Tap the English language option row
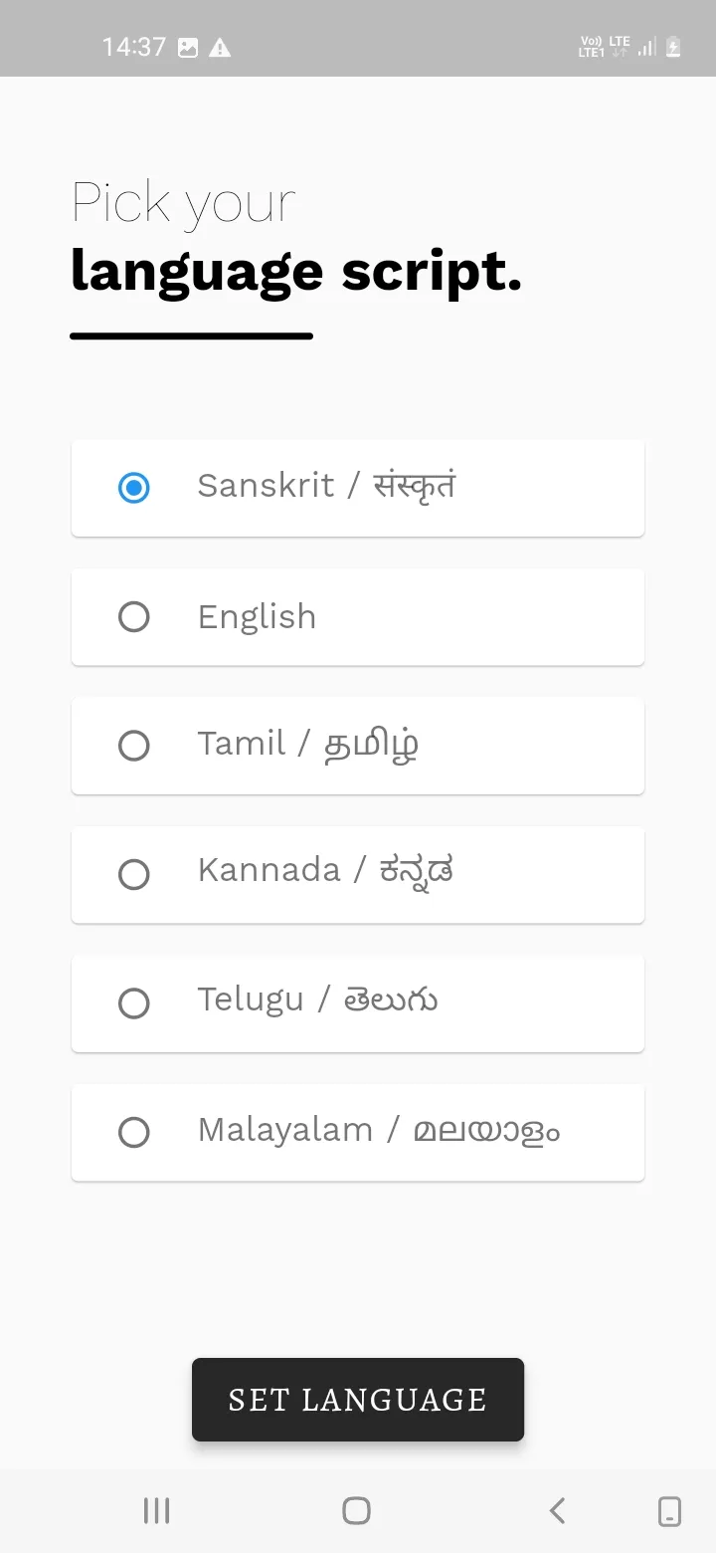The width and height of the screenshot is (716, 1553). [x=358, y=617]
